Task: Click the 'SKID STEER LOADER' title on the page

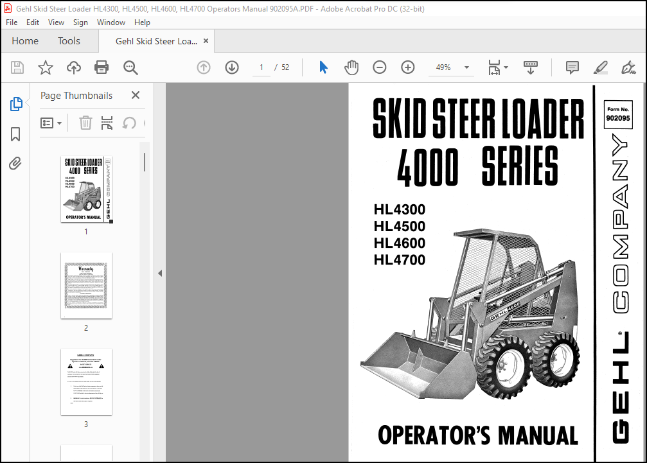Action: (x=479, y=118)
